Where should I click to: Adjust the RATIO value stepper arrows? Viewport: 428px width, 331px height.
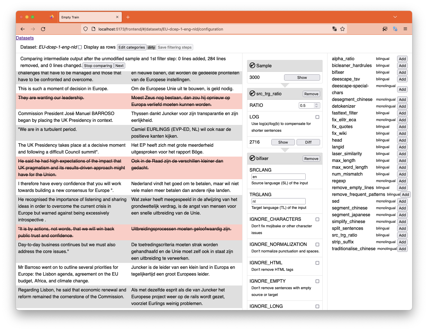coord(316,105)
